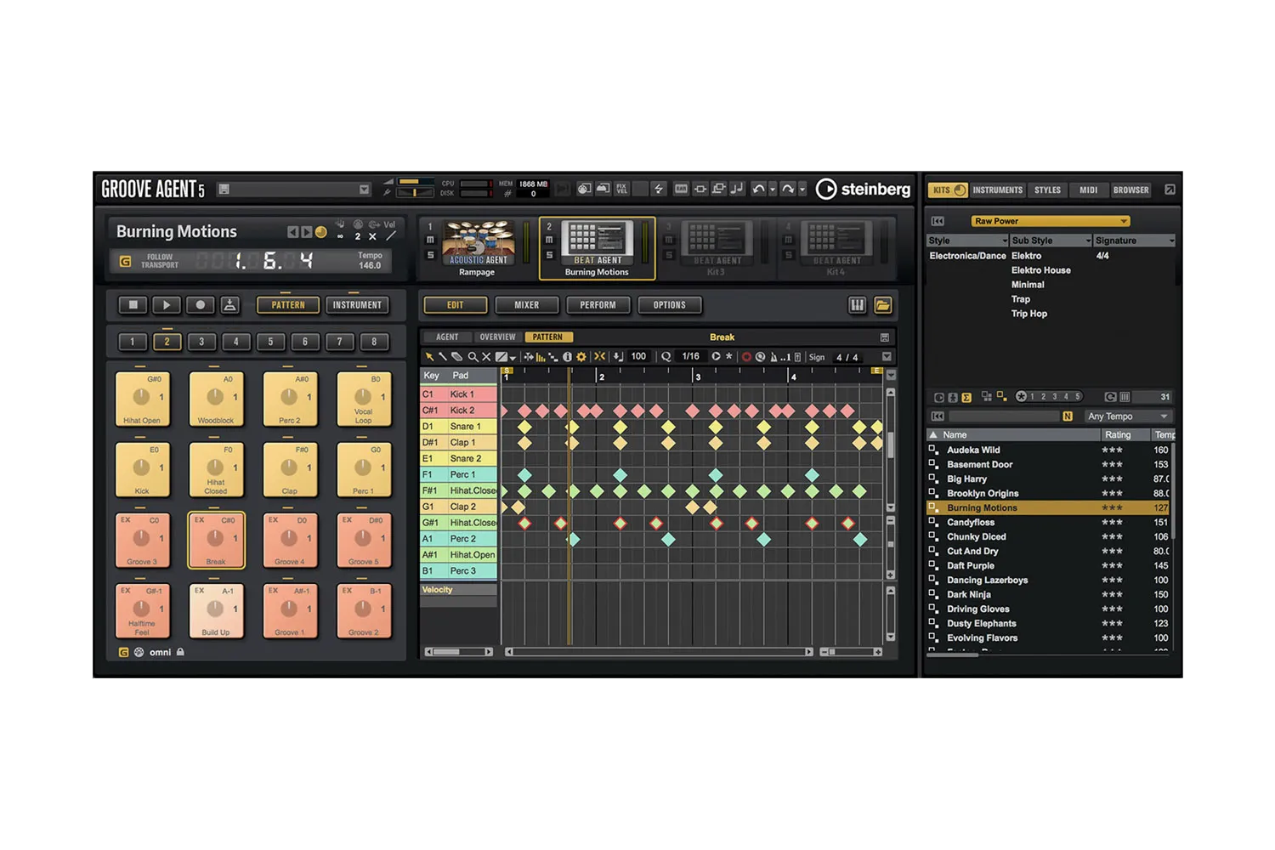Open dropdown arrow at pattern toolbar right end
This screenshot has height=850, width=1275.
[x=887, y=357]
